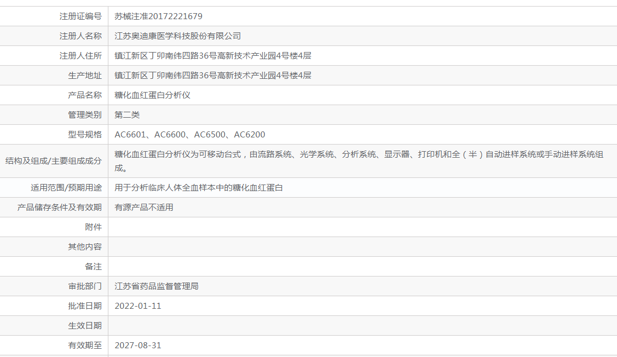This screenshot has height=357, width=617.
Task: Click expiry date 2027-08-31
Action: [x=138, y=345]
